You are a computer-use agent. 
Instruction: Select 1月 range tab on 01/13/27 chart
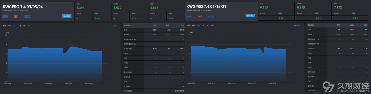[x=203, y=26]
